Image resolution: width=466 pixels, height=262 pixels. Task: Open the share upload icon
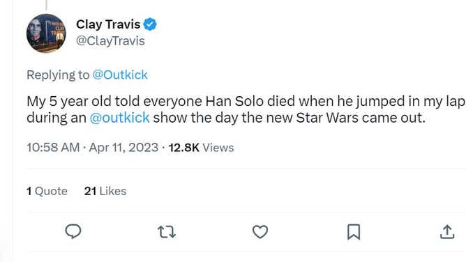[447, 232]
